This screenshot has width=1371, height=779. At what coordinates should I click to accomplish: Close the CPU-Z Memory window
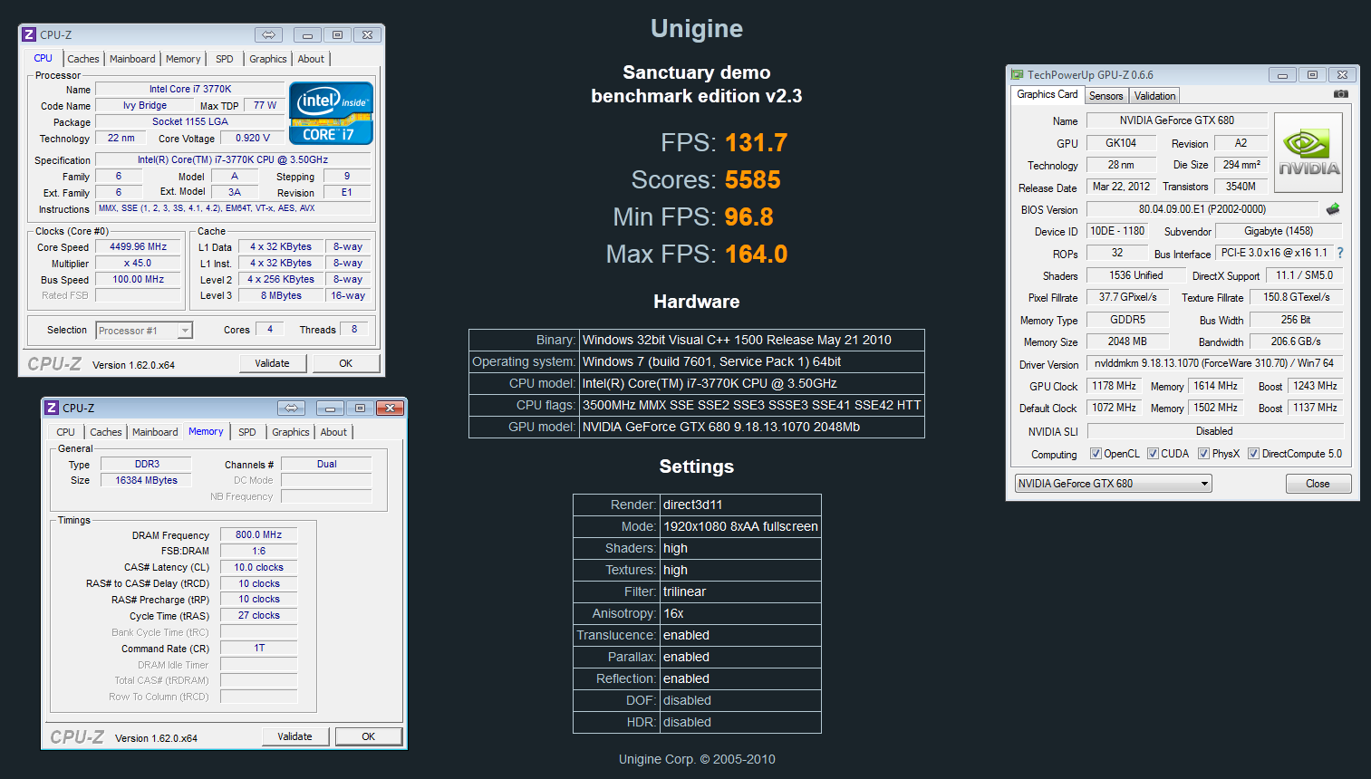[x=391, y=408]
